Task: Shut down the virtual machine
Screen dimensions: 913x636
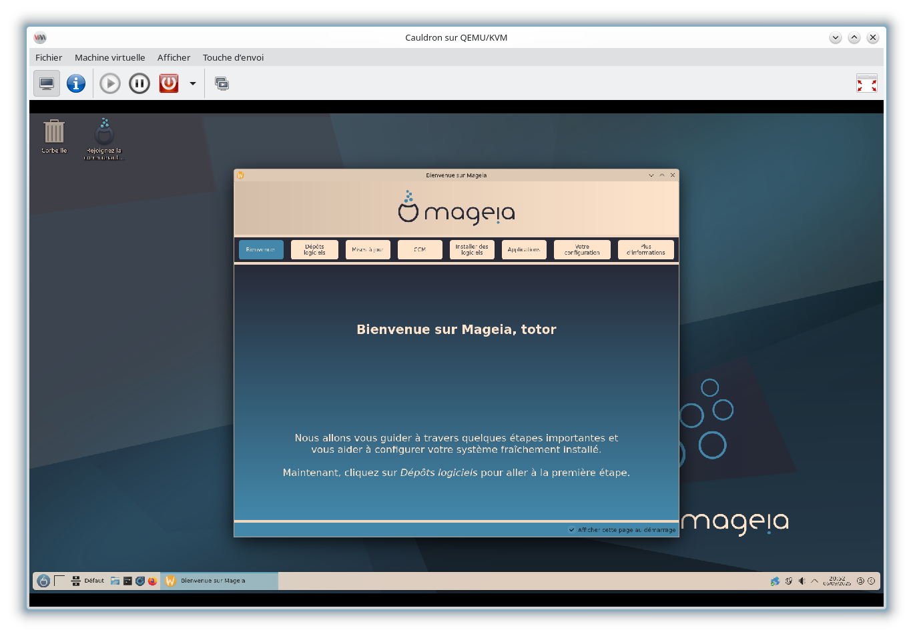Action: (169, 83)
